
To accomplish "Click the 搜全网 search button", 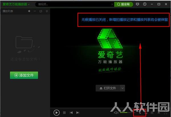I will (124, 4).
